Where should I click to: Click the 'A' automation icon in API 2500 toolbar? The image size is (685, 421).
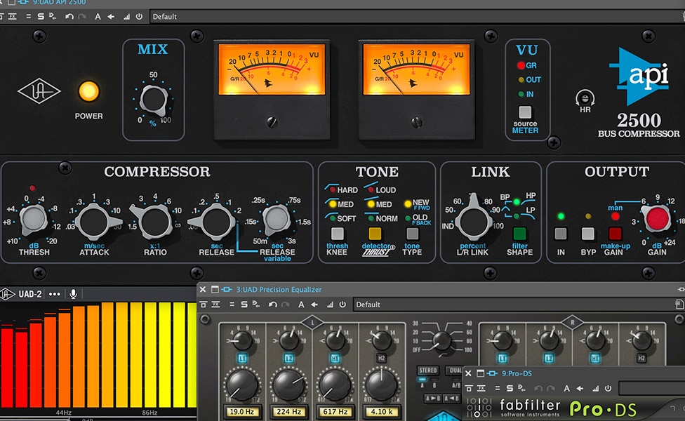(x=98, y=17)
